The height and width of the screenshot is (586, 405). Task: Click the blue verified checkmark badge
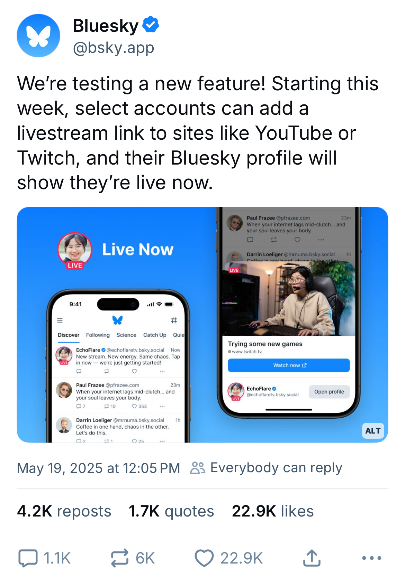[x=151, y=25]
